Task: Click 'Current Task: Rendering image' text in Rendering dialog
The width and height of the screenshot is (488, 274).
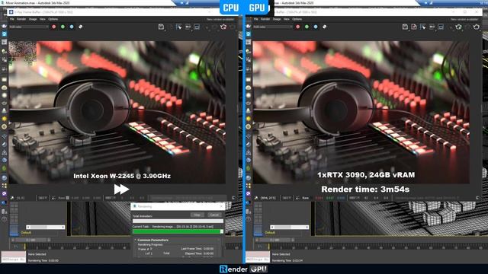Action: (x=173, y=227)
